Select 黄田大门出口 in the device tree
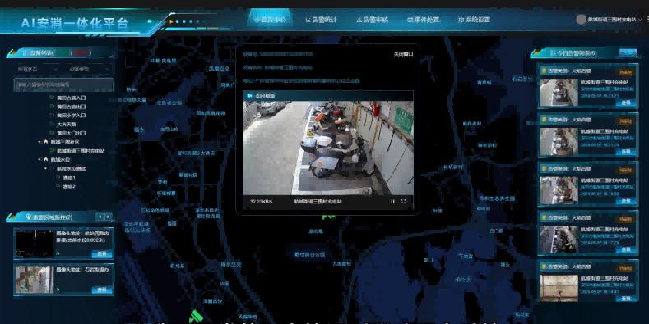The height and width of the screenshot is (324, 649). coord(72,134)
